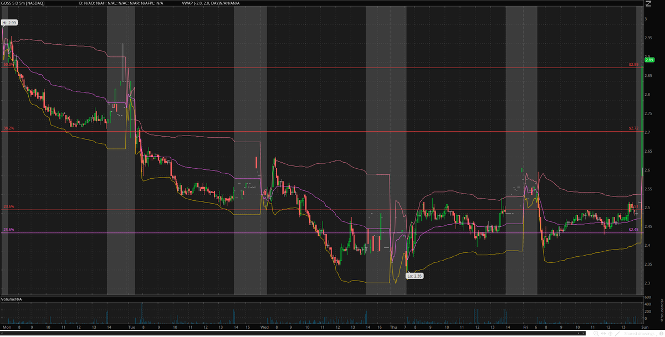
Task: Click the Sun date label on time axis
Action: (x=645, y=328)
